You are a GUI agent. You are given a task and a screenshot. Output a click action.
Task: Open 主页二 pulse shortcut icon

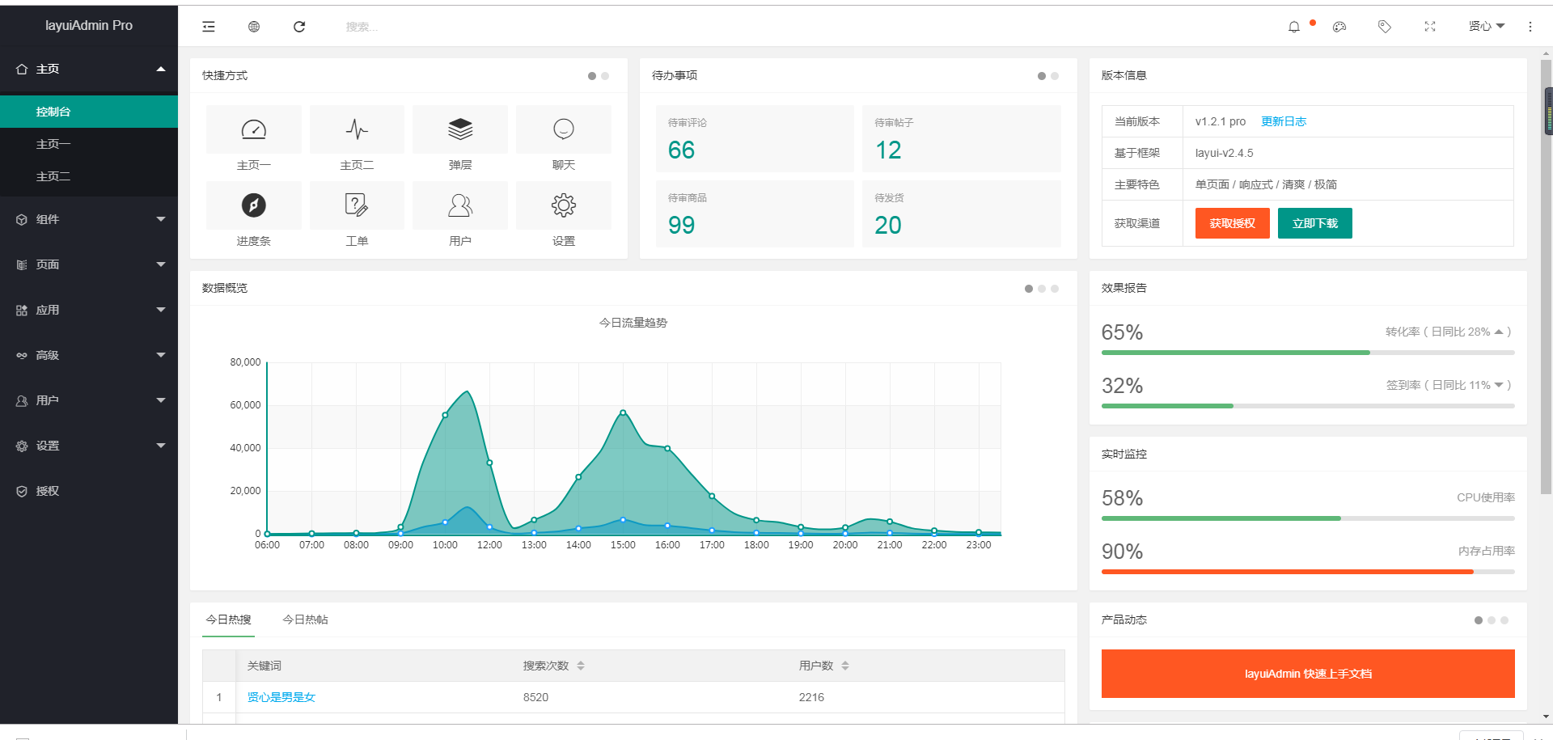[x=357, y=129]
